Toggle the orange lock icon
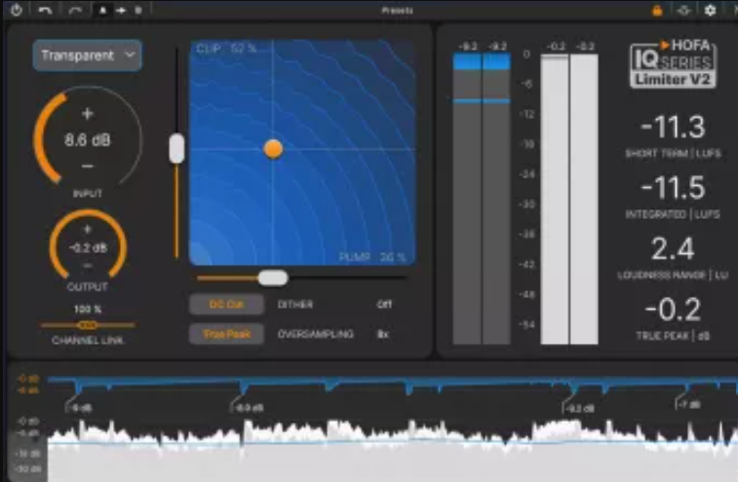Screen dimensions: 738x482 point(657,11)
